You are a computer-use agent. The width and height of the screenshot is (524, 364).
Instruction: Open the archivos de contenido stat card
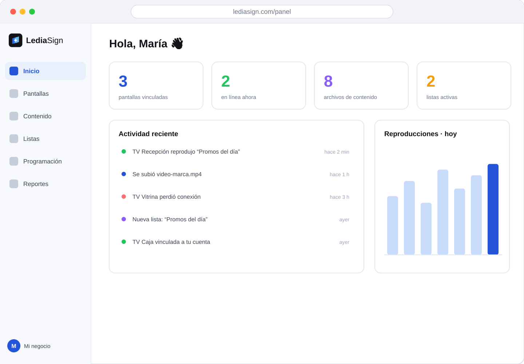[361, 86]
